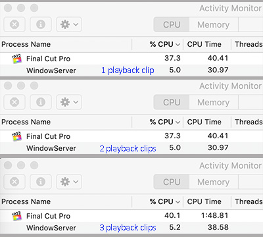This screenshot has height=237, width=263.
Task: Sort by CPU Time in 3 playback clips window
Action: [x=204, y=201]
